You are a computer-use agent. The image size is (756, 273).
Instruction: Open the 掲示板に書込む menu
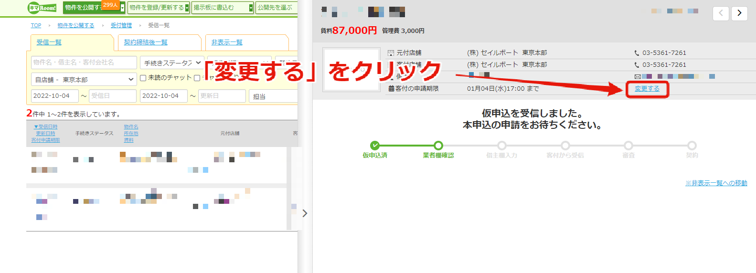point(223,8)
